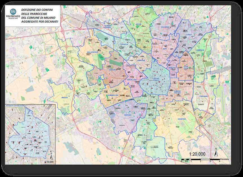Select the FORLANINI district label
Image resolution: width=243 pixels, height=177 pixels.
pos(203,96)
